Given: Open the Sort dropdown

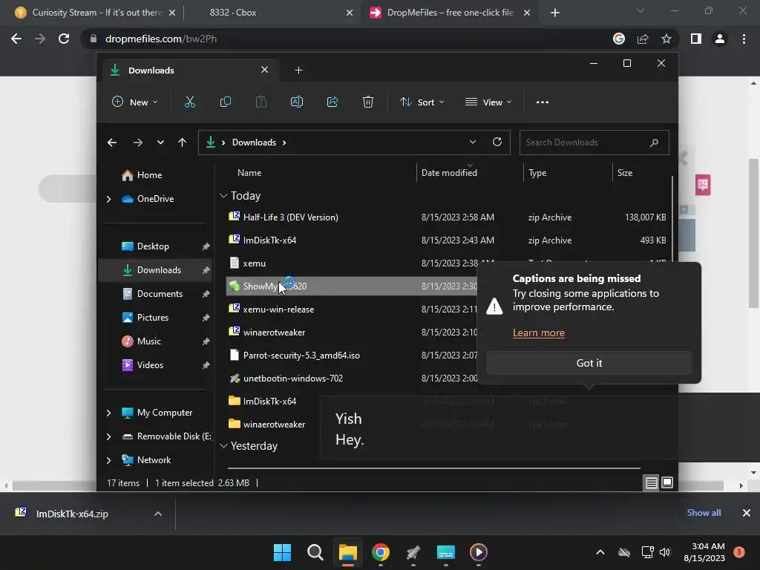Looking at the screenshot, I should point(422,102).
